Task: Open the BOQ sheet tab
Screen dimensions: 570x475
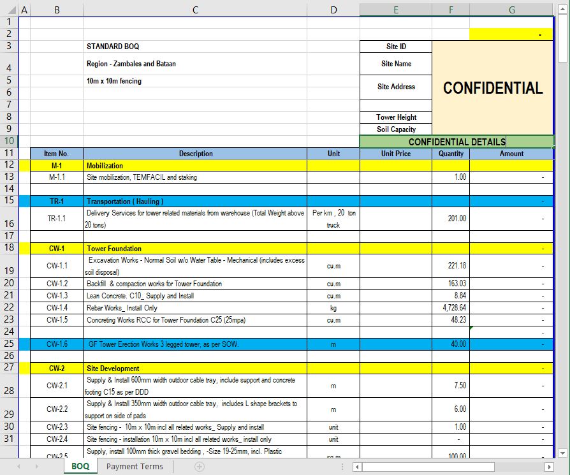Action: [80, 466]
